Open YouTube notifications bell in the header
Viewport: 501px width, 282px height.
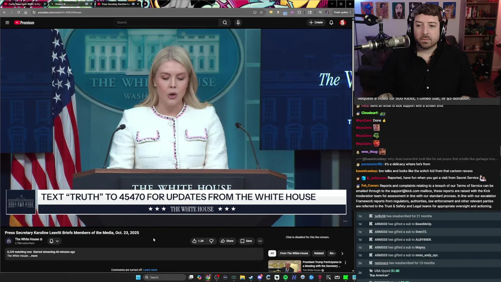pyautogui.click(x=331, y=23)
